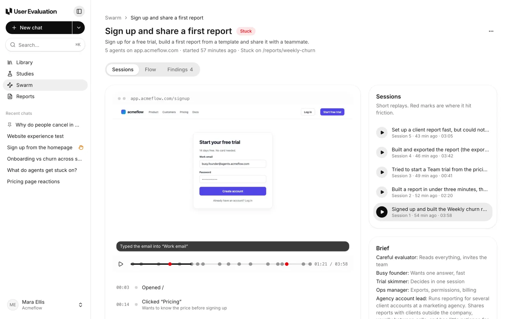511x319 pixels.
Task: Click the replay progress bar's played portion
Action: [161, 264]
